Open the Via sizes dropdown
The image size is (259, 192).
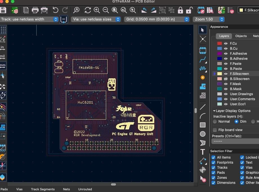96,19
